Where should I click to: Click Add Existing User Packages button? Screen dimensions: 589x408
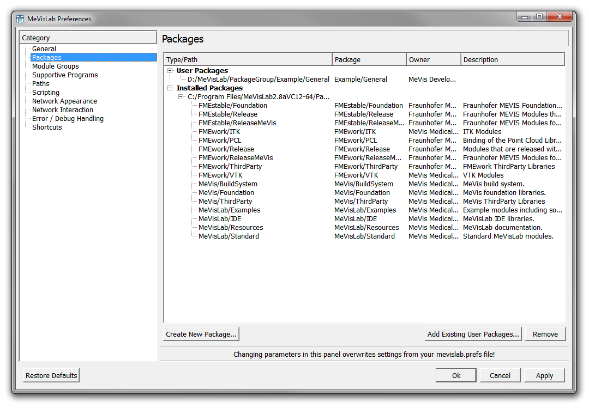coord(473,334)
